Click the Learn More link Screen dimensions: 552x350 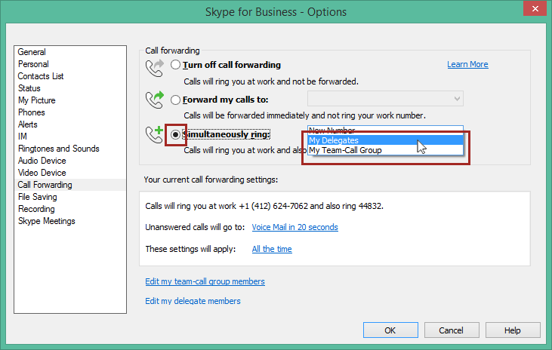(x=467, y=64)
